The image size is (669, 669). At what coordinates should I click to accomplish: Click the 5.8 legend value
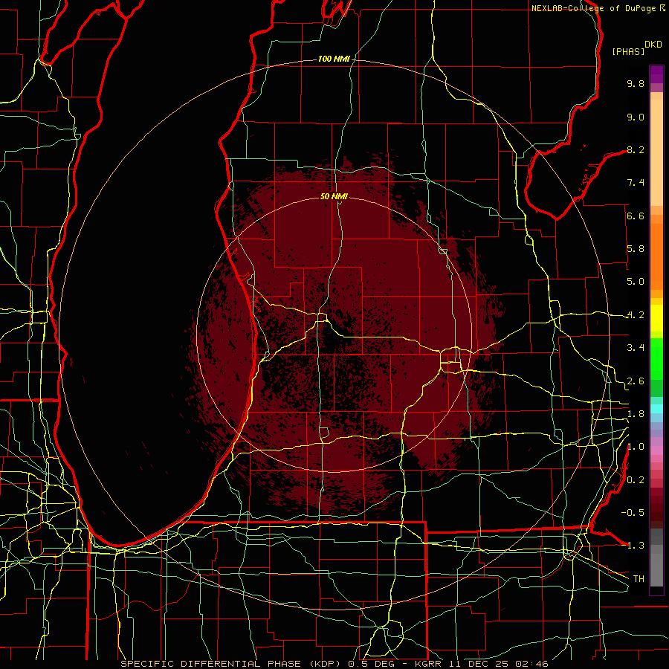[x=636, y=249]
